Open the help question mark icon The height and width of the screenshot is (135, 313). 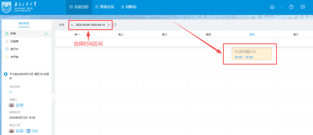(291, 7)
